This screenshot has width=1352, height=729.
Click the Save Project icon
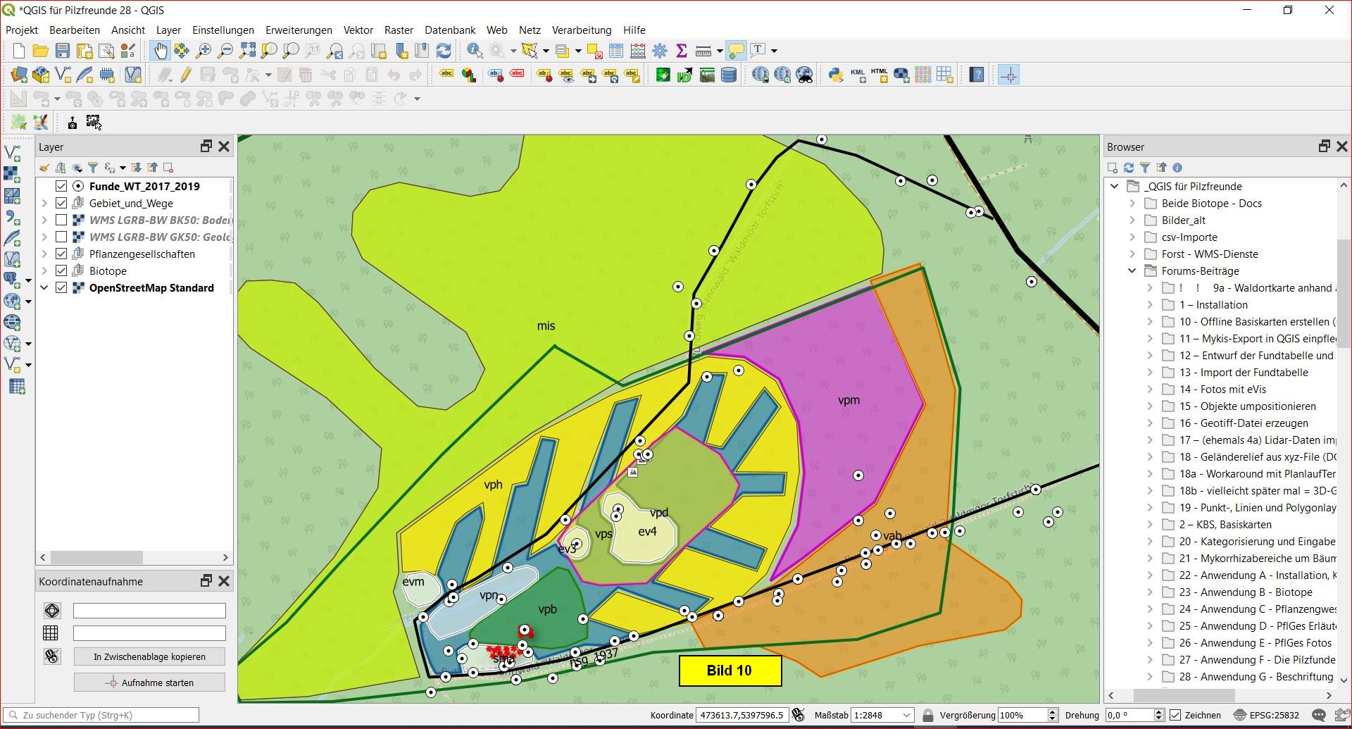pyautogui.click(x=63, y=51)
